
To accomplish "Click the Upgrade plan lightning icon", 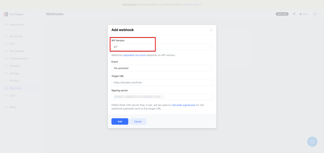I will coord(6,25).
